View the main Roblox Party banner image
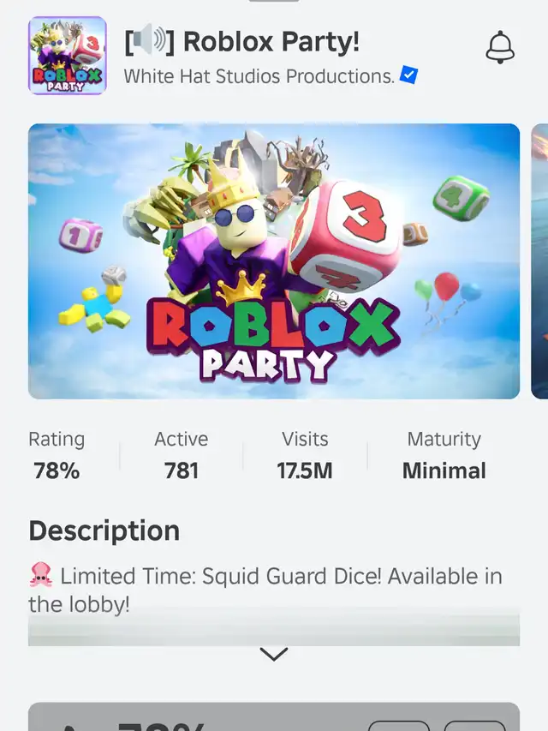Viewport: 548px width, 731px height. 274,261
